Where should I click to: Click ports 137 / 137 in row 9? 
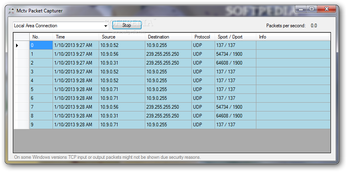click(235, 124)
